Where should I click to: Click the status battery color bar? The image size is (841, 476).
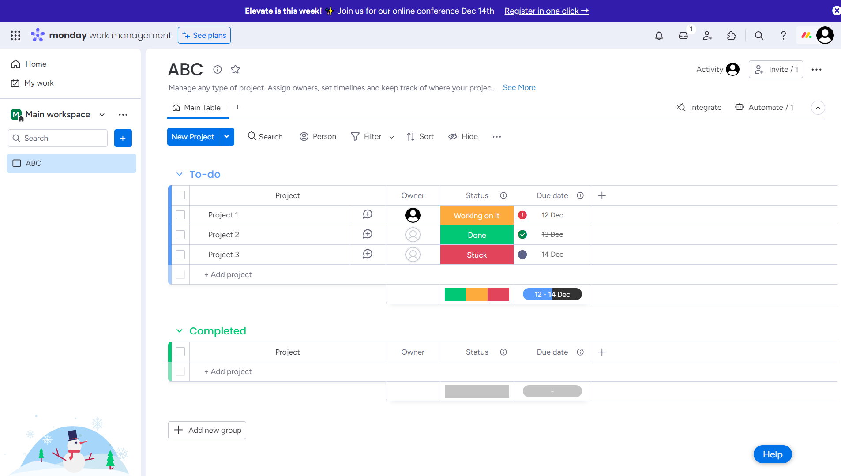point(477,294)
